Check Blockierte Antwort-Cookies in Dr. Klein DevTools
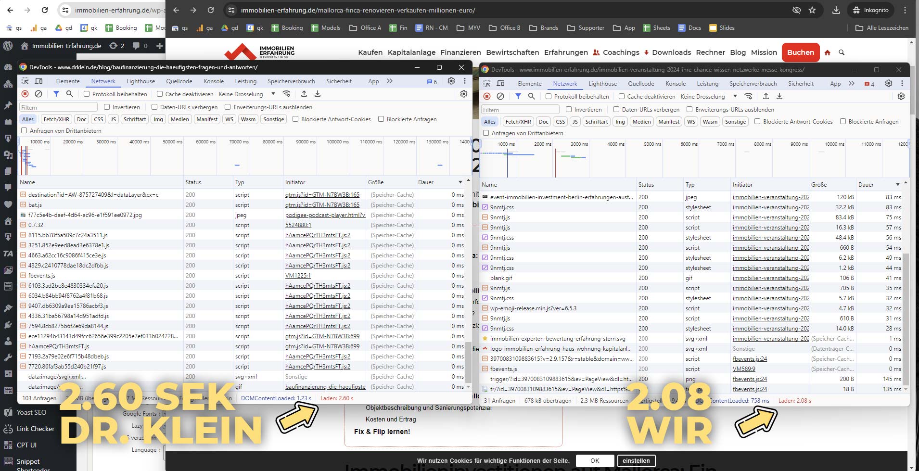 point(295,119)
